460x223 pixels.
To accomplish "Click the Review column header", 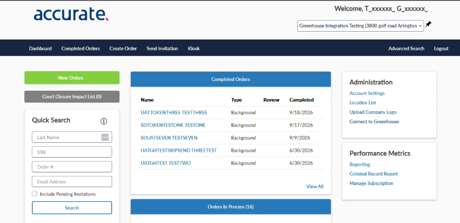I will point(271,100).
